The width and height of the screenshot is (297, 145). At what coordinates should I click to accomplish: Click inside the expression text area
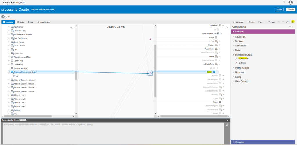[113, 134]
